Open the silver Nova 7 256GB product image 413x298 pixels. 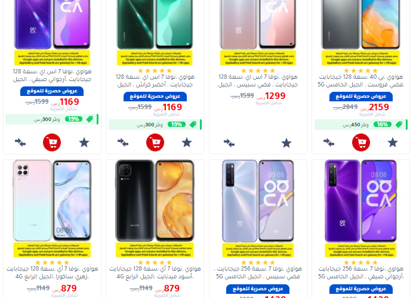tap(258, 209)
